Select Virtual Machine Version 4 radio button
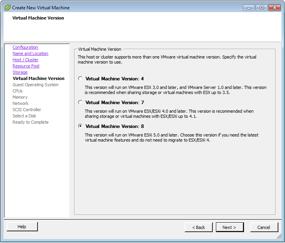The image size is (285, 243). tap(80, 78)
